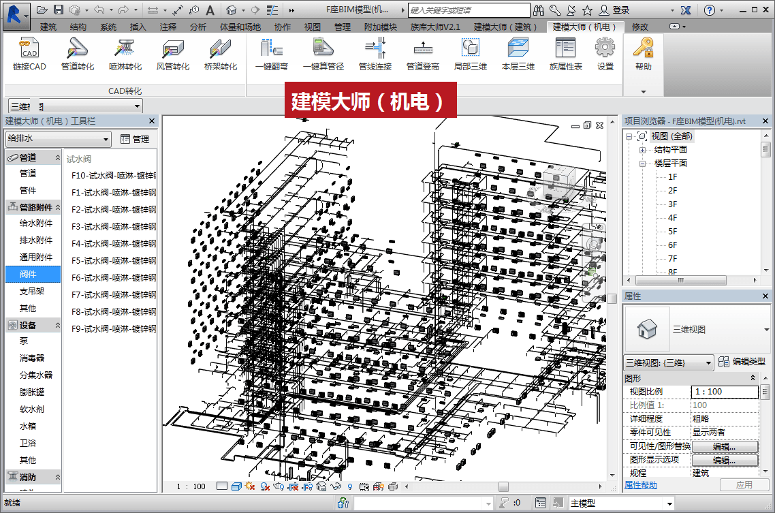The height and width of the screenshot is (513, 775).
Task: Click the 一键算管径 calculator tool
Action: click(x=323, y=55)
